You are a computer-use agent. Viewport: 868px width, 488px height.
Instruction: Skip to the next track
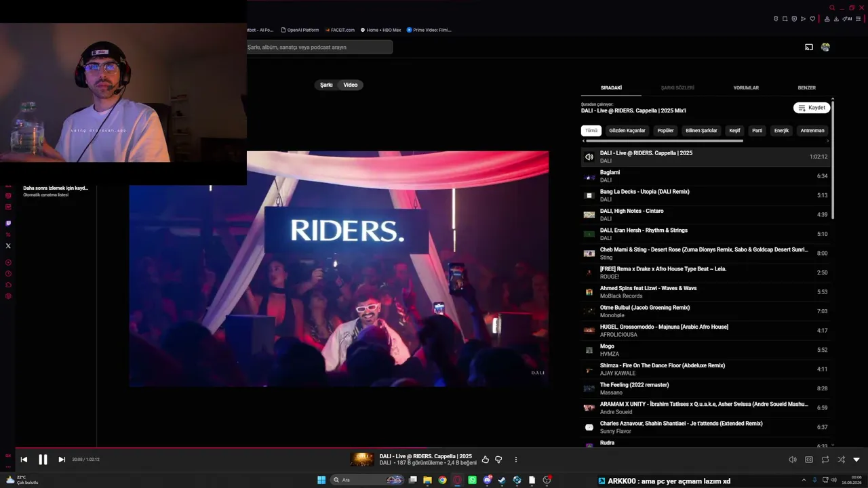tap(62, 460)
